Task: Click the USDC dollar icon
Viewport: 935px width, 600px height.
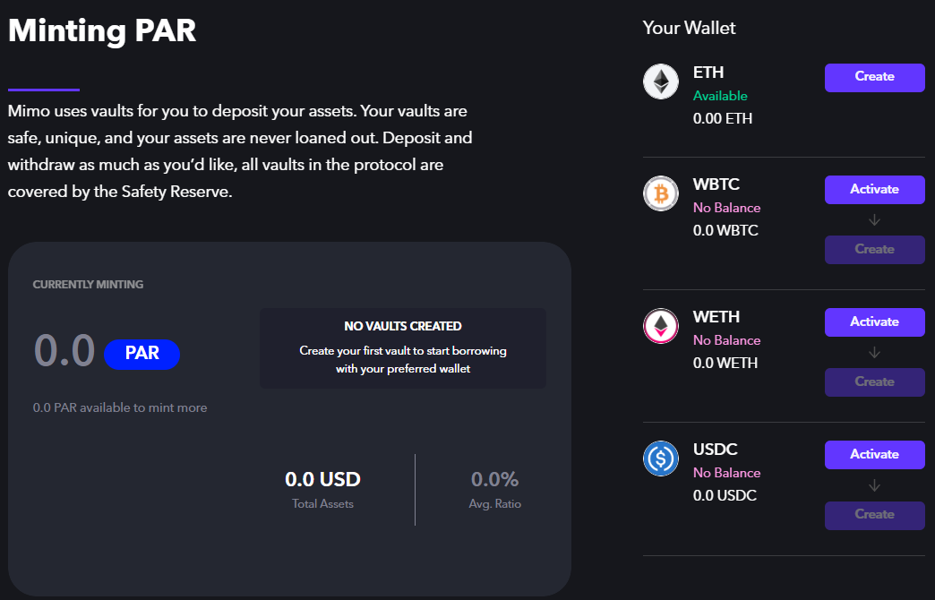Action: [661, 459]
